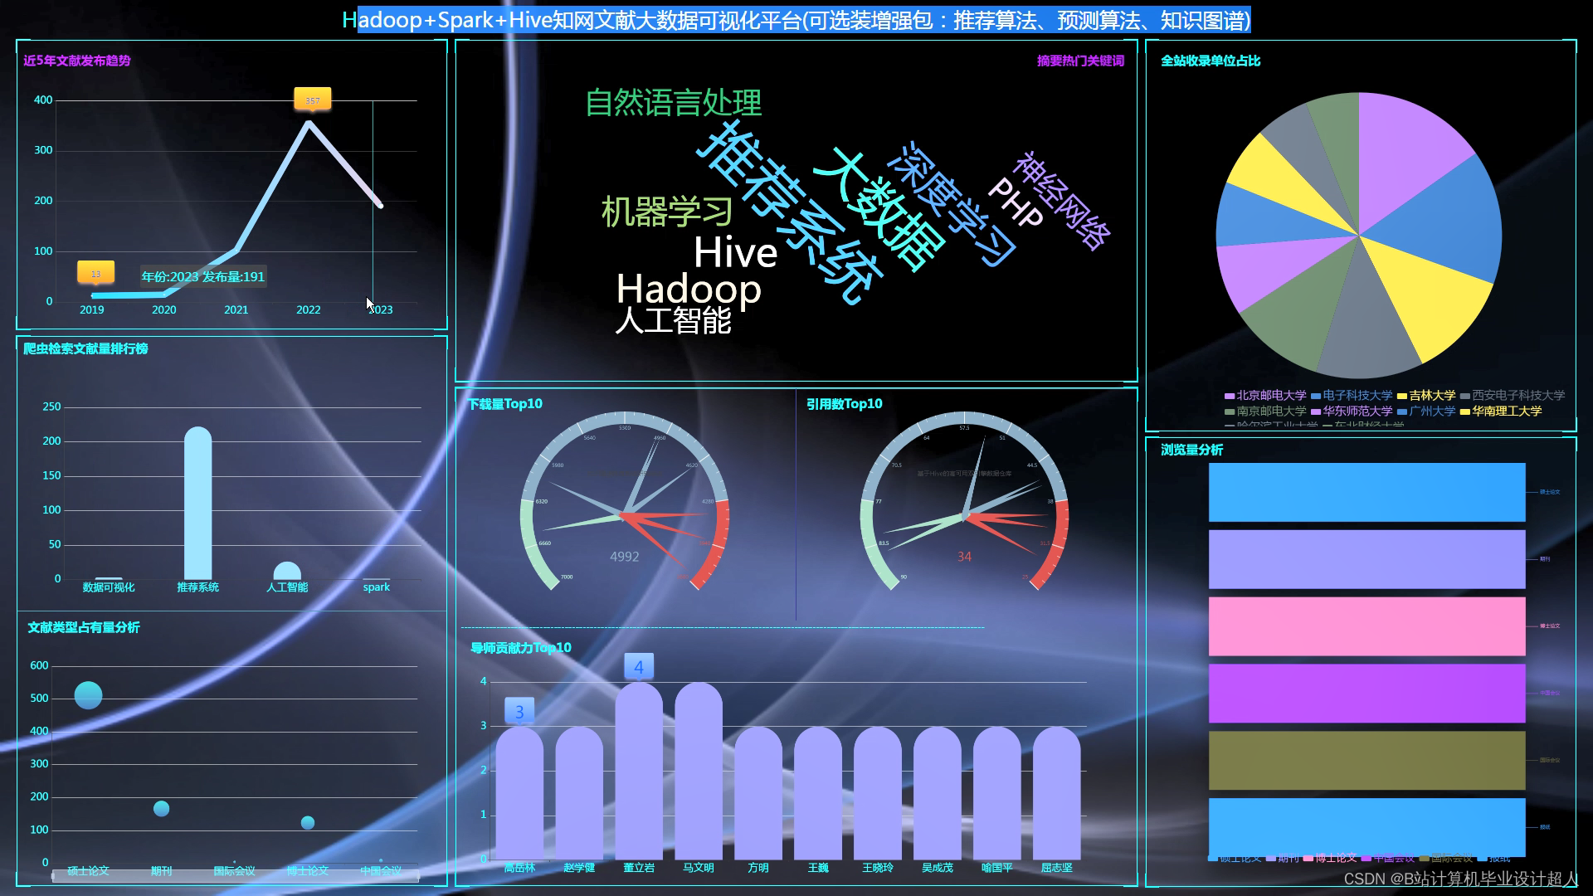This screenshot has height=896, width=1593.
Task: Select the 马文明 bar in 导师贡献力 chart
Action: click(x=698, y=772)
